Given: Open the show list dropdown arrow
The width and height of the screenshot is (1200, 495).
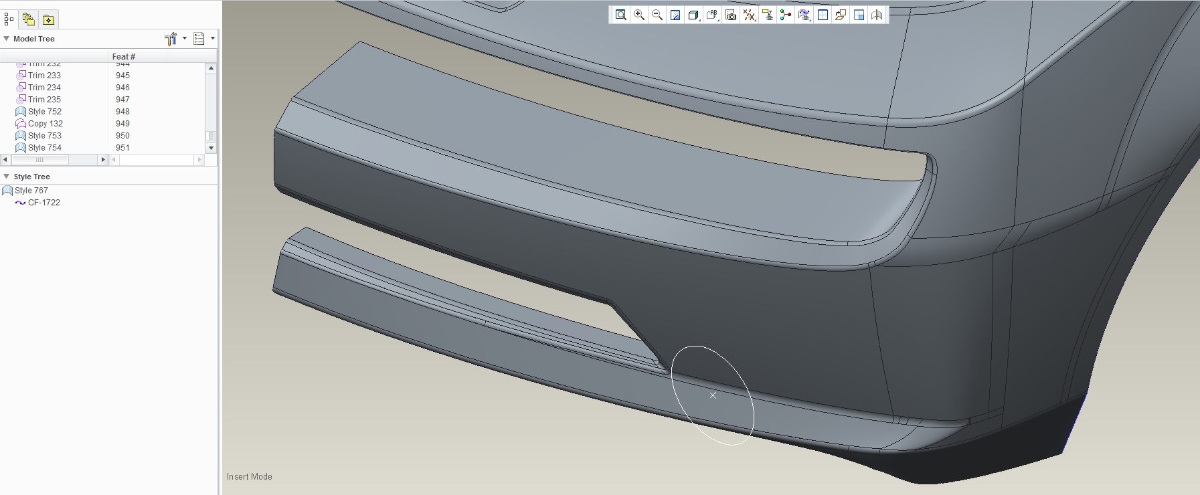Looking at the screenshot, I should point(213,38).
